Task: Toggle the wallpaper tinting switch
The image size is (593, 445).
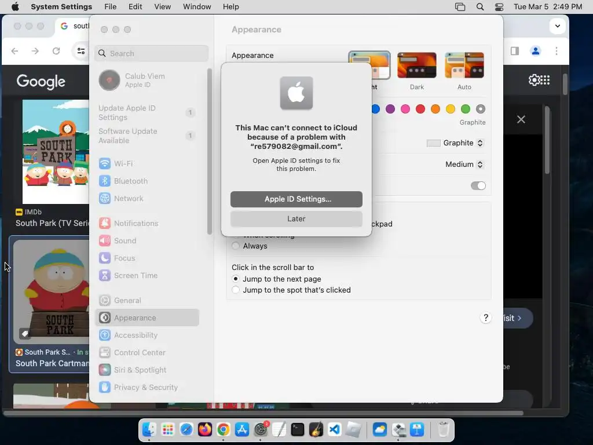Action: (478, 186)
